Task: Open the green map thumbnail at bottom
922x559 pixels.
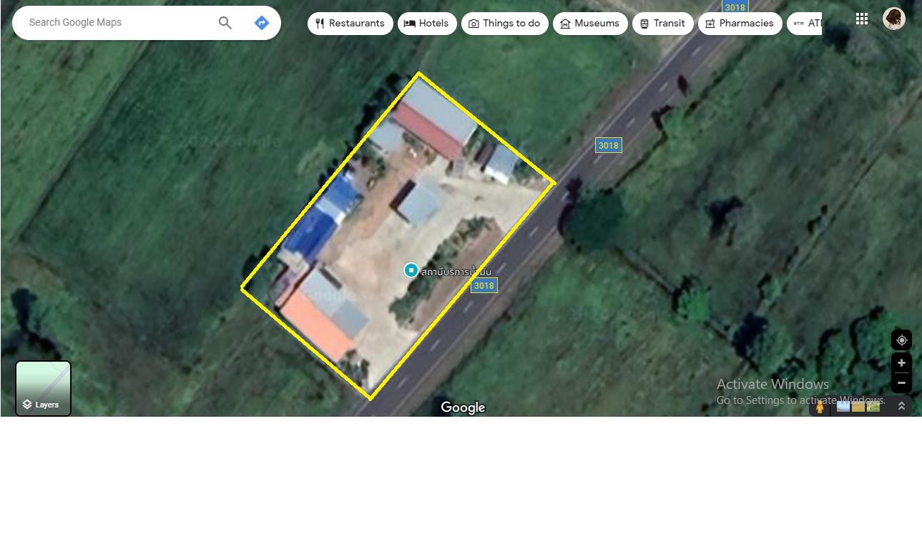Action: 873,406
